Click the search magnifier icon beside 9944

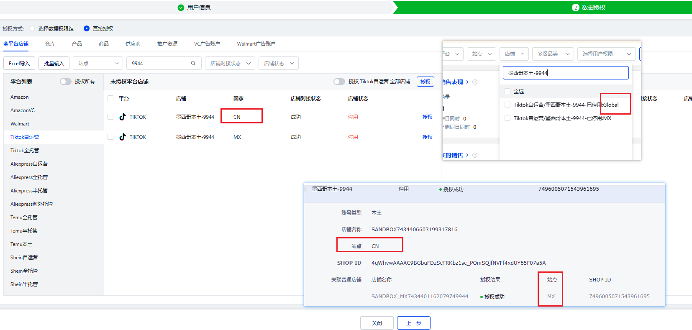[193, 63]
